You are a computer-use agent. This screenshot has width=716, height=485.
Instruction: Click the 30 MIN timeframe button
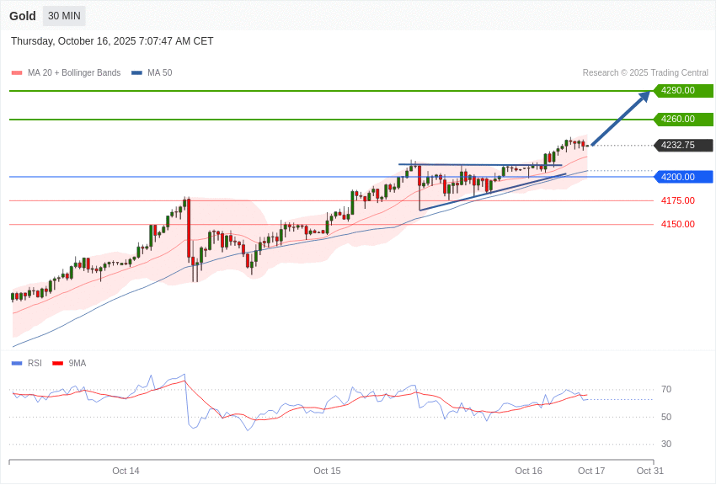[x=64, y=16]
